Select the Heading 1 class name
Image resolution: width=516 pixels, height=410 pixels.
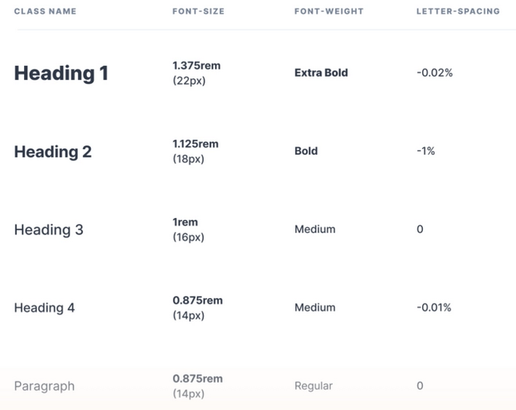61,73
